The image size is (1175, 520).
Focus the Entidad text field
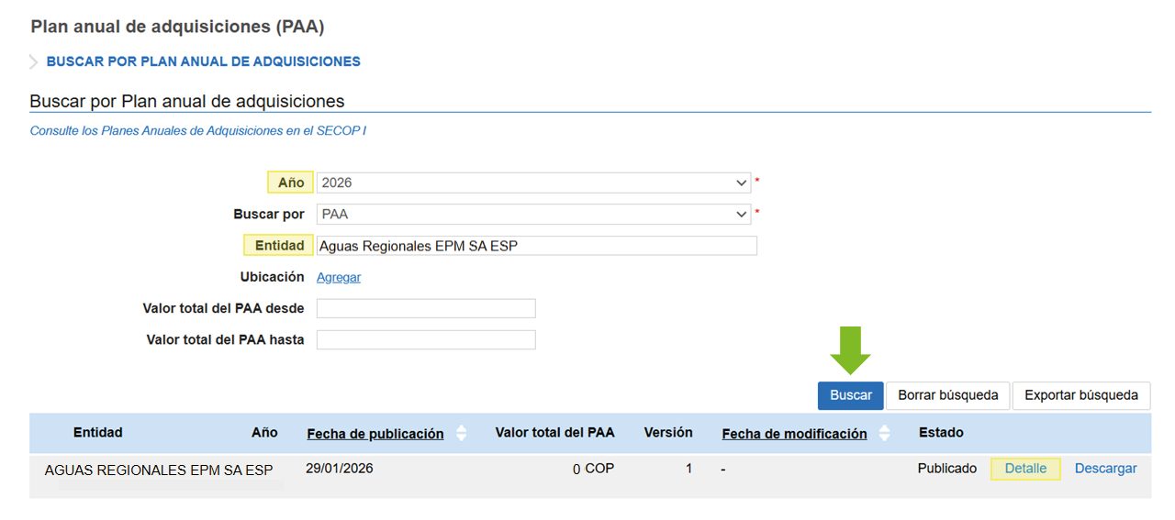pyautogui.click(x=536, y=246)
